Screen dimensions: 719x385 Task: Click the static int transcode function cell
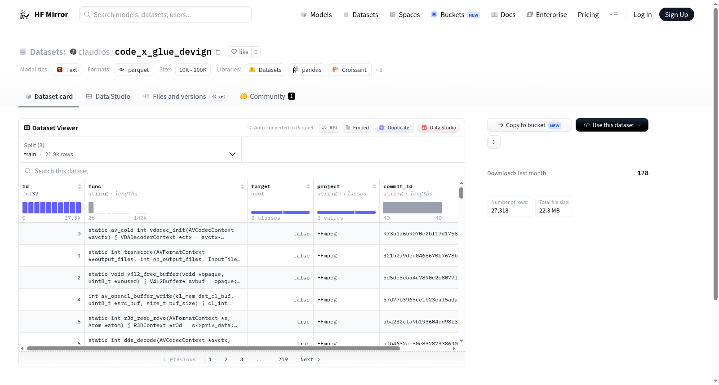point(166,256)
